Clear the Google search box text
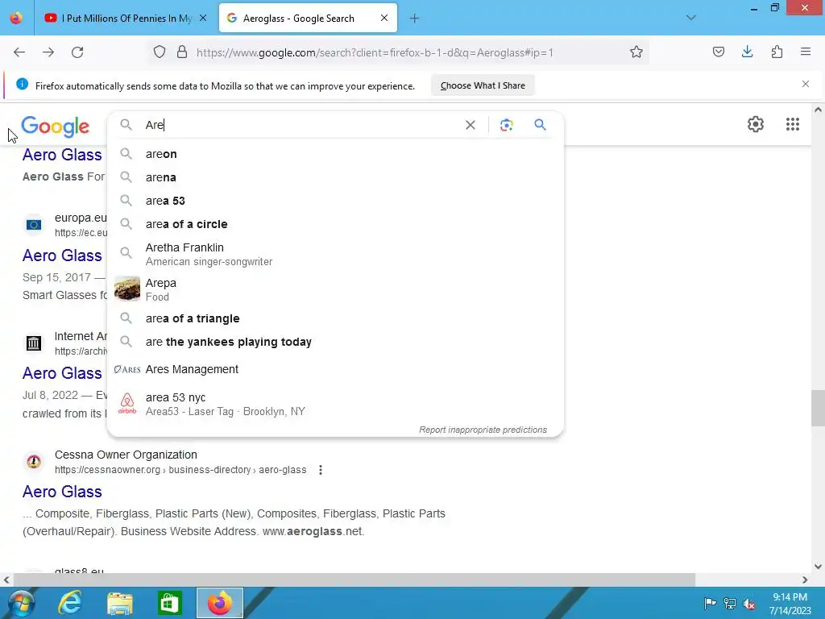Viewport: 825px width, 619px height. (471, 125)
